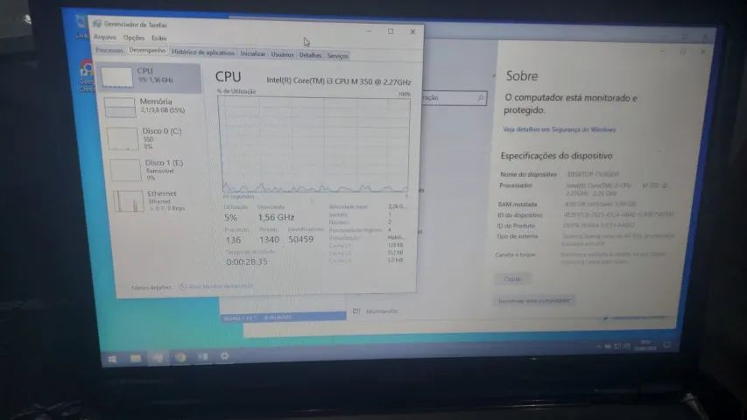Click the Task Manager taskbar icon

[x=158, y=357]
